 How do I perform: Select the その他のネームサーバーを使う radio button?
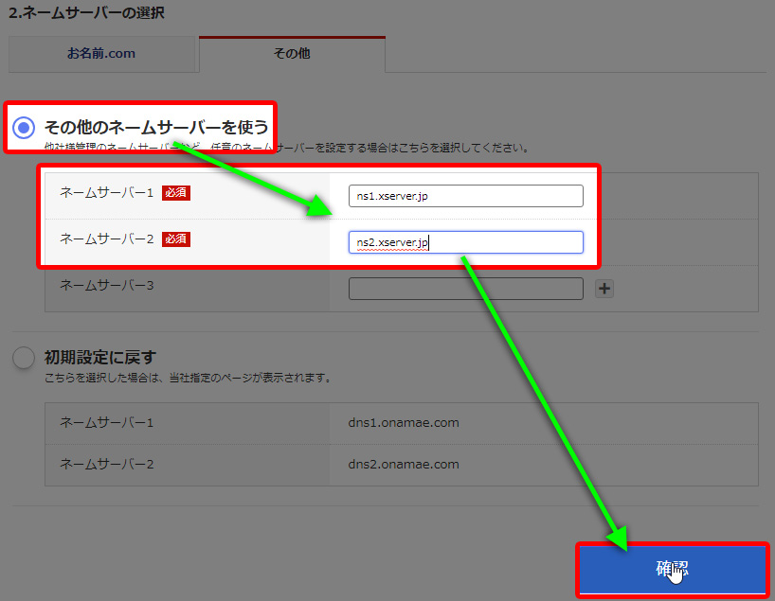(24, 127)
